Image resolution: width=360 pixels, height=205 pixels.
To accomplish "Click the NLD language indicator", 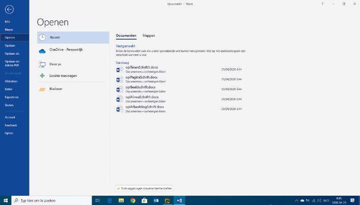I will coord(326,200).
